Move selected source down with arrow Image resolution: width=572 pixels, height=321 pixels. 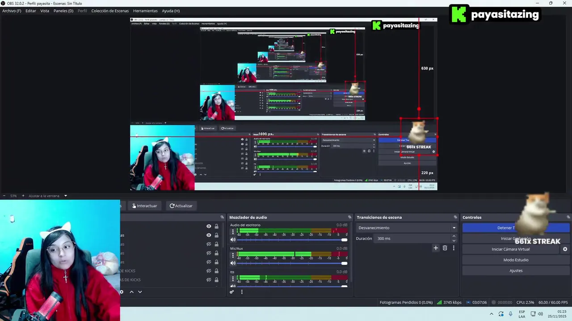[140, 292]
